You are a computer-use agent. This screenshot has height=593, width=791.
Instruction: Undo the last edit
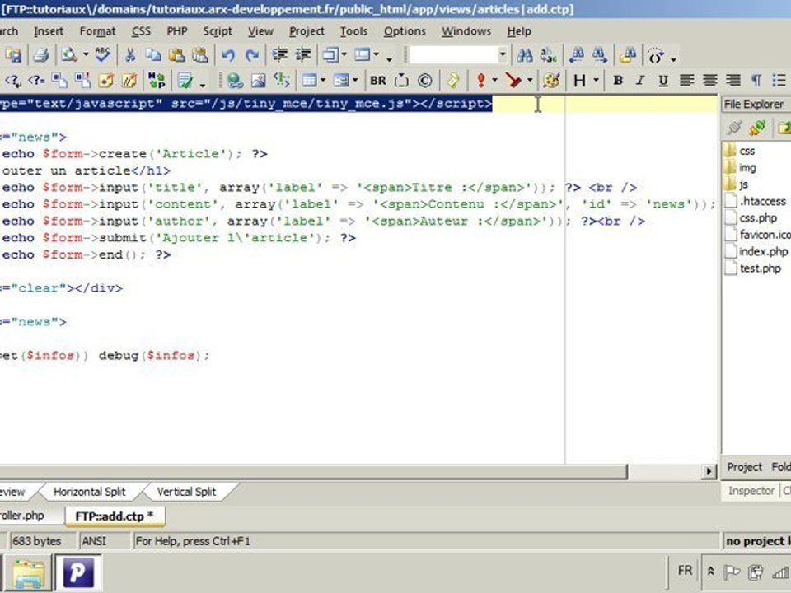[x=228, y=55]
